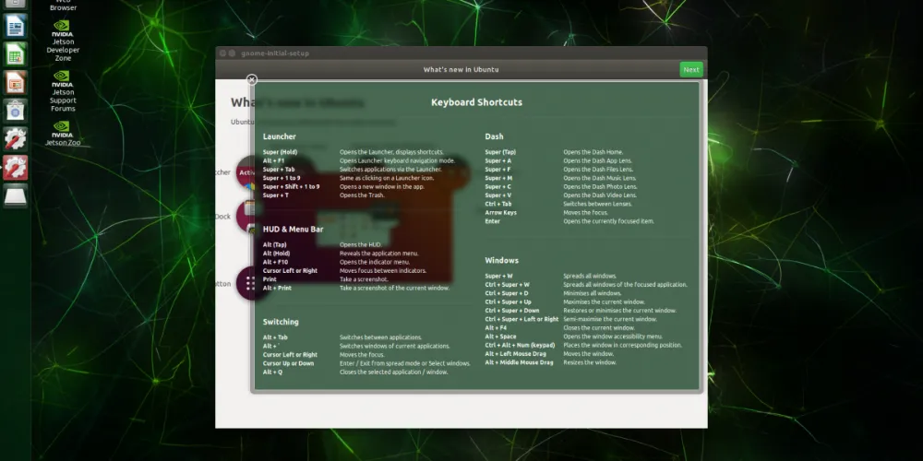Click the Launcher section heading
923x461 pixels.
coord(279,136)
